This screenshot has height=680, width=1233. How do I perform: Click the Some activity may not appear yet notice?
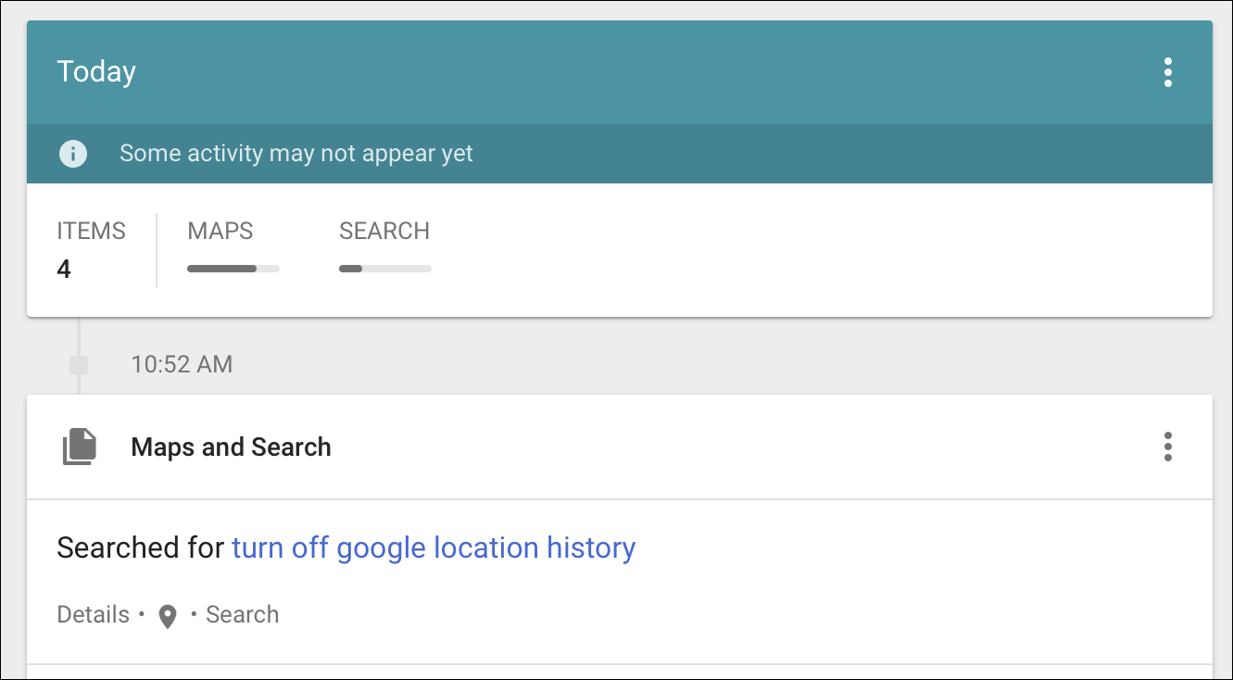[296, 154]
